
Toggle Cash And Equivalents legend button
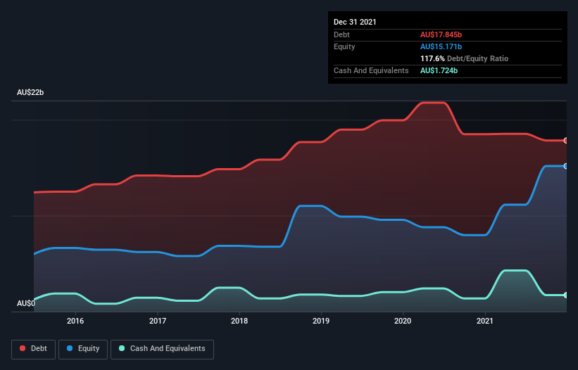162,349
